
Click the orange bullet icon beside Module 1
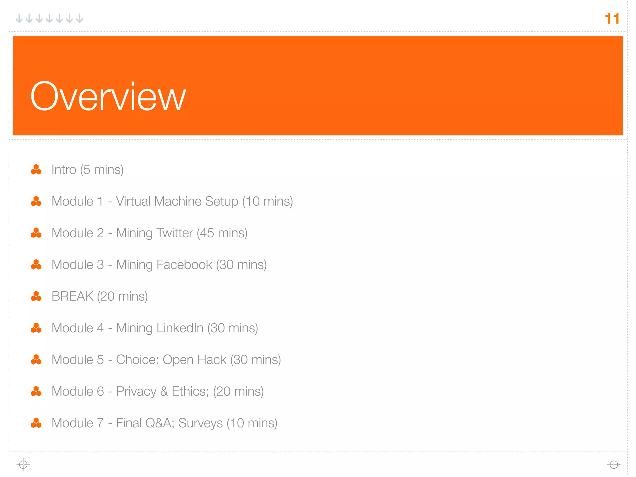coord(36,201)
